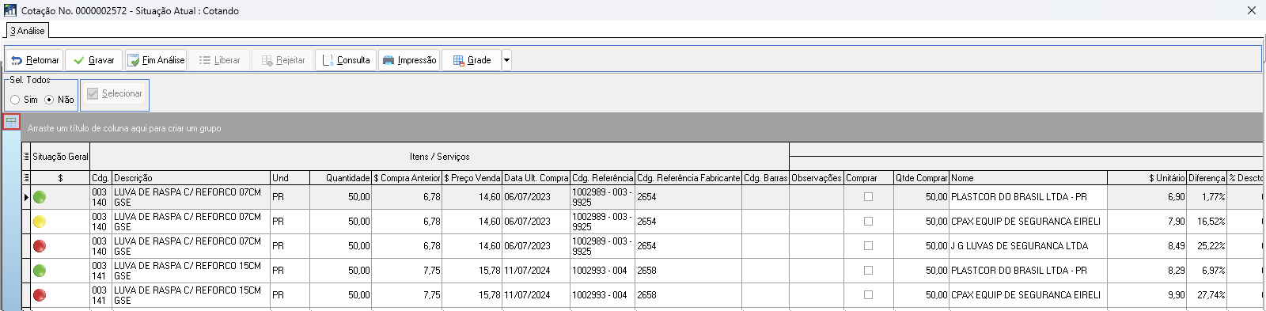Click the Itens / Serviços band header
The image size is (1266, 311).
click(439, 157)
